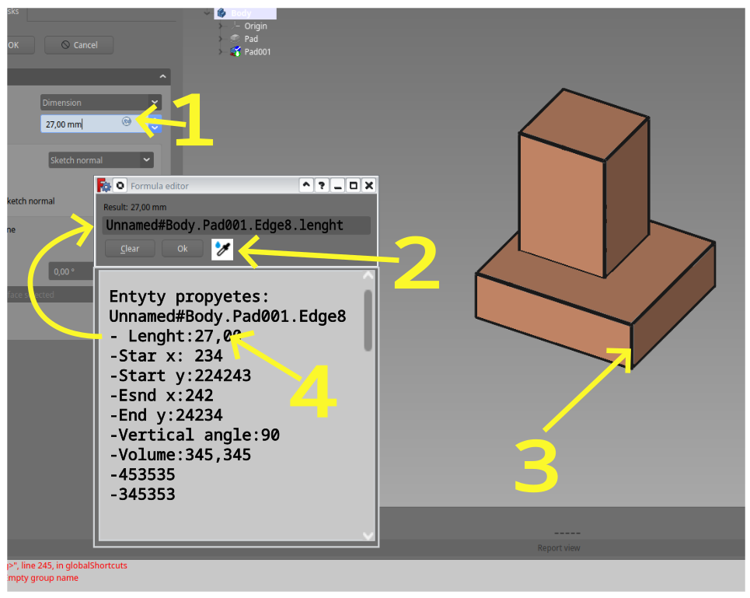Screen dimensions: 750x598
Task: Open the Dimension type dropdown
Action: tap(101, 103)
